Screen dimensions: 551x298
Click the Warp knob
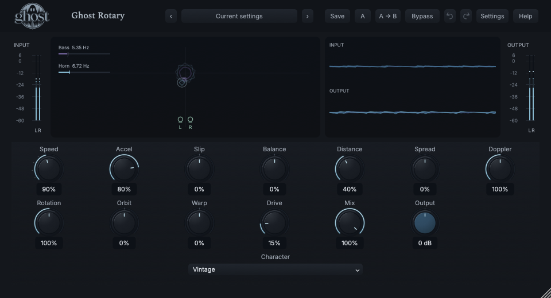coord(199,223)
